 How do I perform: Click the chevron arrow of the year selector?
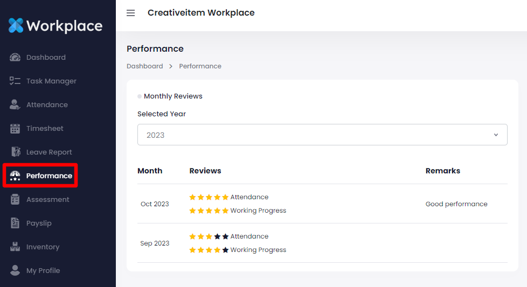pos(496,135)
